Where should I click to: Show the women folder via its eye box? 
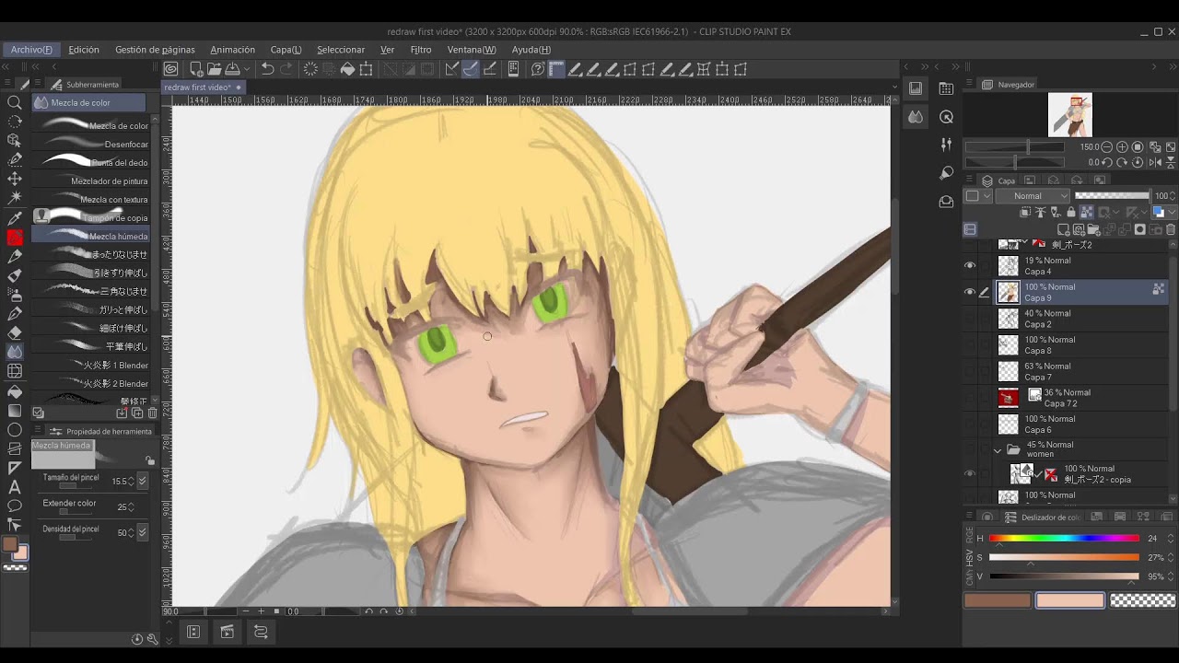pyautogui.click(x=970, y=450)
